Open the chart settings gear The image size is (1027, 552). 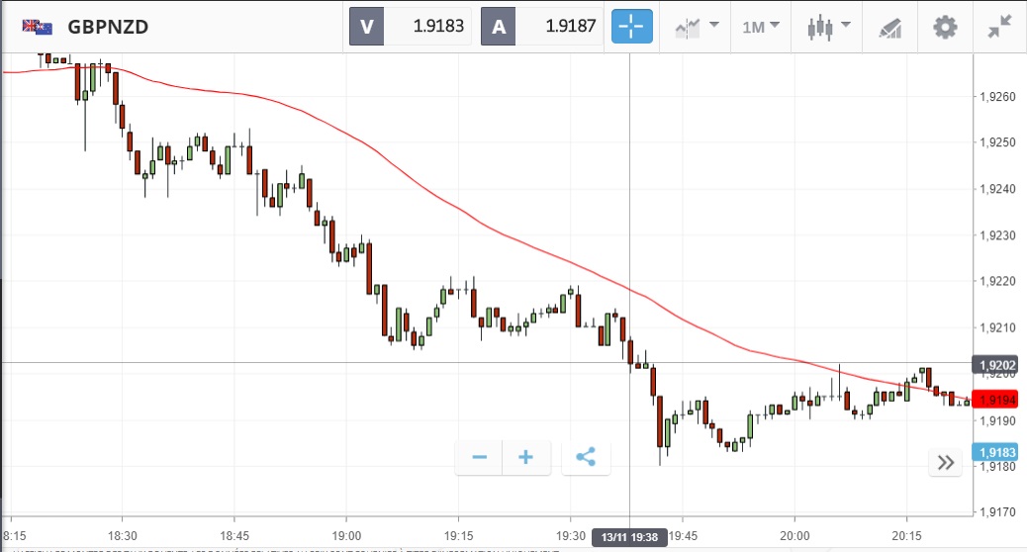945,27
